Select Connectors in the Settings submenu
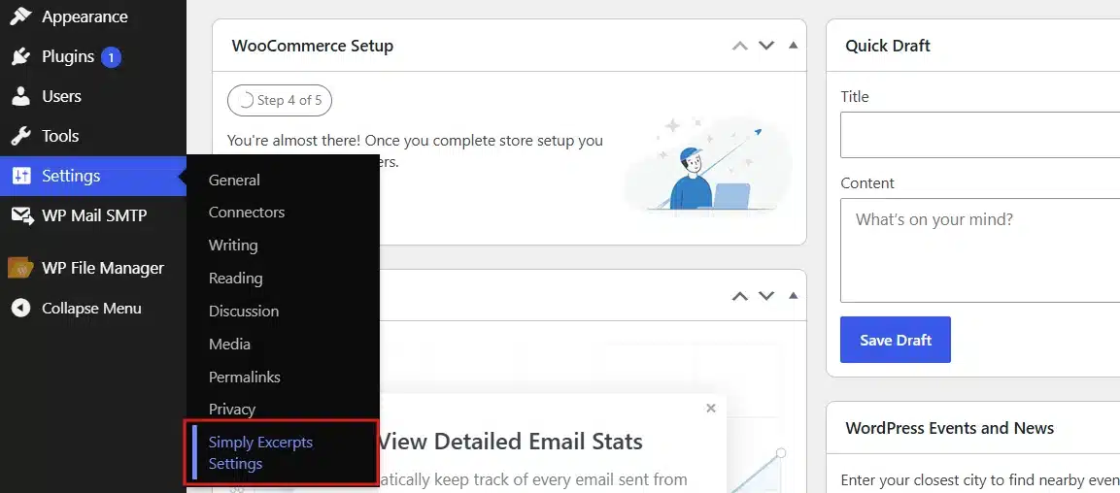The image size is (1120, 493). click(x=247, y=213)
